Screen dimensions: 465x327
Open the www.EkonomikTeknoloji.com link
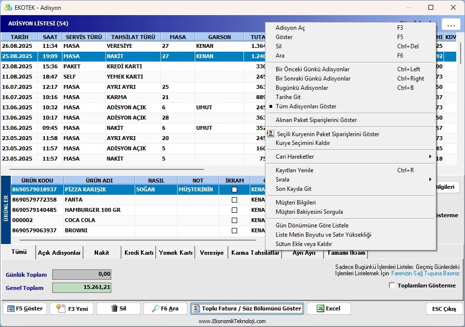click(232, 321)
